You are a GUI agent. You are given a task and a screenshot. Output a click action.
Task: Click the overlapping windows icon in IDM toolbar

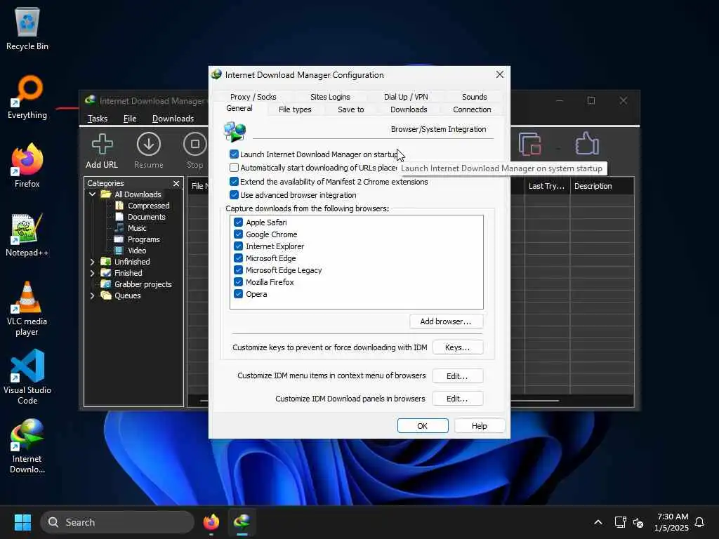[530, 144]
